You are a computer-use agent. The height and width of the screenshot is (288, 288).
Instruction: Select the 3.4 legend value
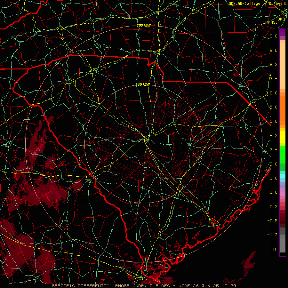274,150
